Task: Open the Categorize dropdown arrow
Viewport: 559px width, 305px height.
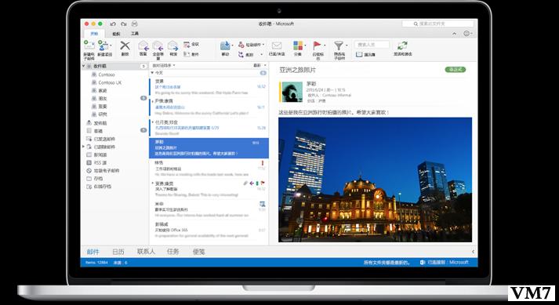Action: (305, 45)
